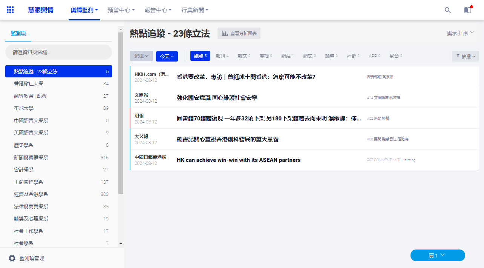Click the gear icon for 監測項管理

pos(12,258)
